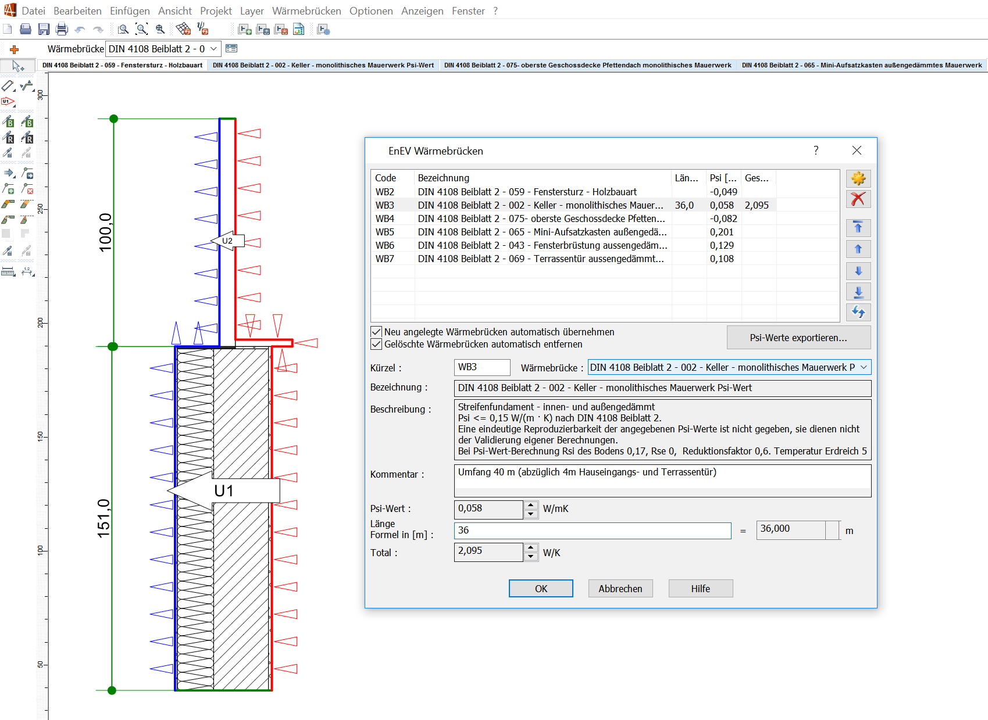988x720 pixels.
Task: Open the thermal bridge list icon beside the dropdown
Action: [x=231, y=48]
